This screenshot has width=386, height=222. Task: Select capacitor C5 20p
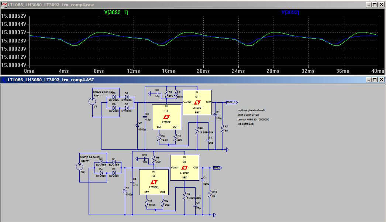tap(196, 206)
